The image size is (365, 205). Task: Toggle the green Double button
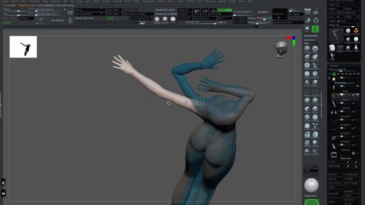point(225,10)
